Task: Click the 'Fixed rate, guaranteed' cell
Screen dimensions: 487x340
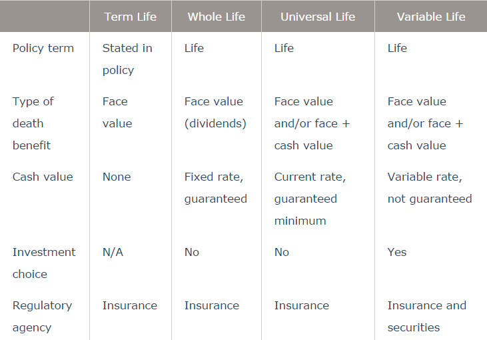Action: click(216, 188)
